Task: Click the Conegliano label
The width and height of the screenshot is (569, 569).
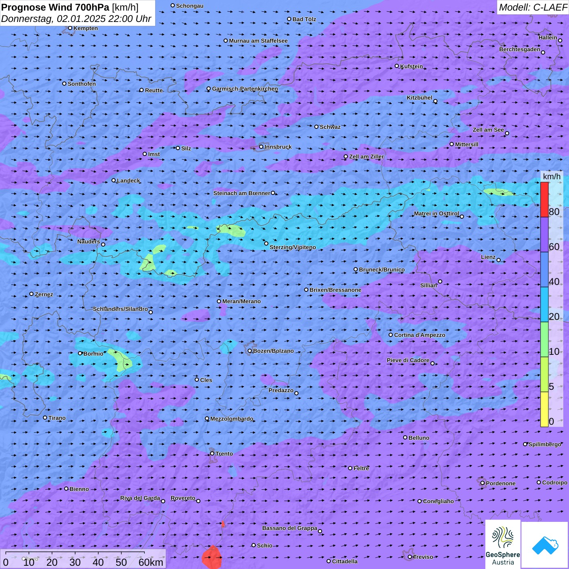Action: 438,501
